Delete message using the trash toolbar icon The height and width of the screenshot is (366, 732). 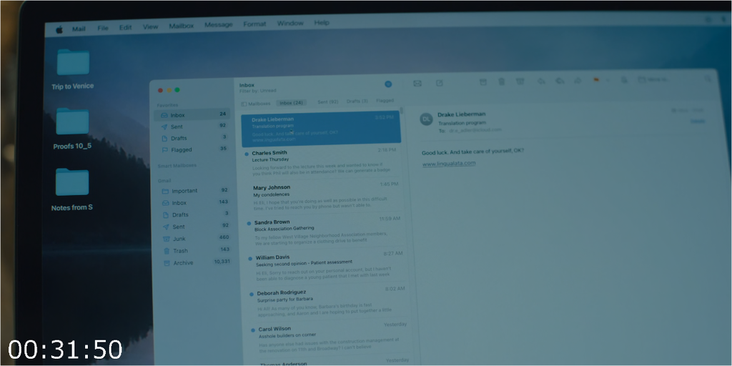click(x=501, y=81)
